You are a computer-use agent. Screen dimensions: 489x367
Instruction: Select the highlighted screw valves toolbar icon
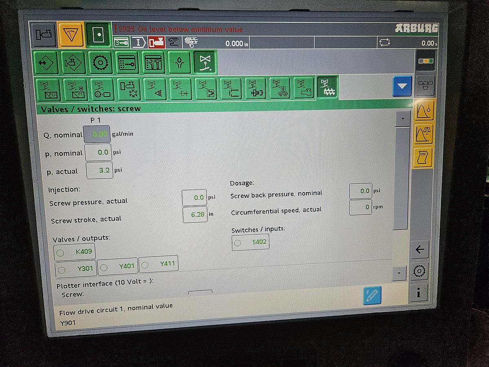click(327, 88)
